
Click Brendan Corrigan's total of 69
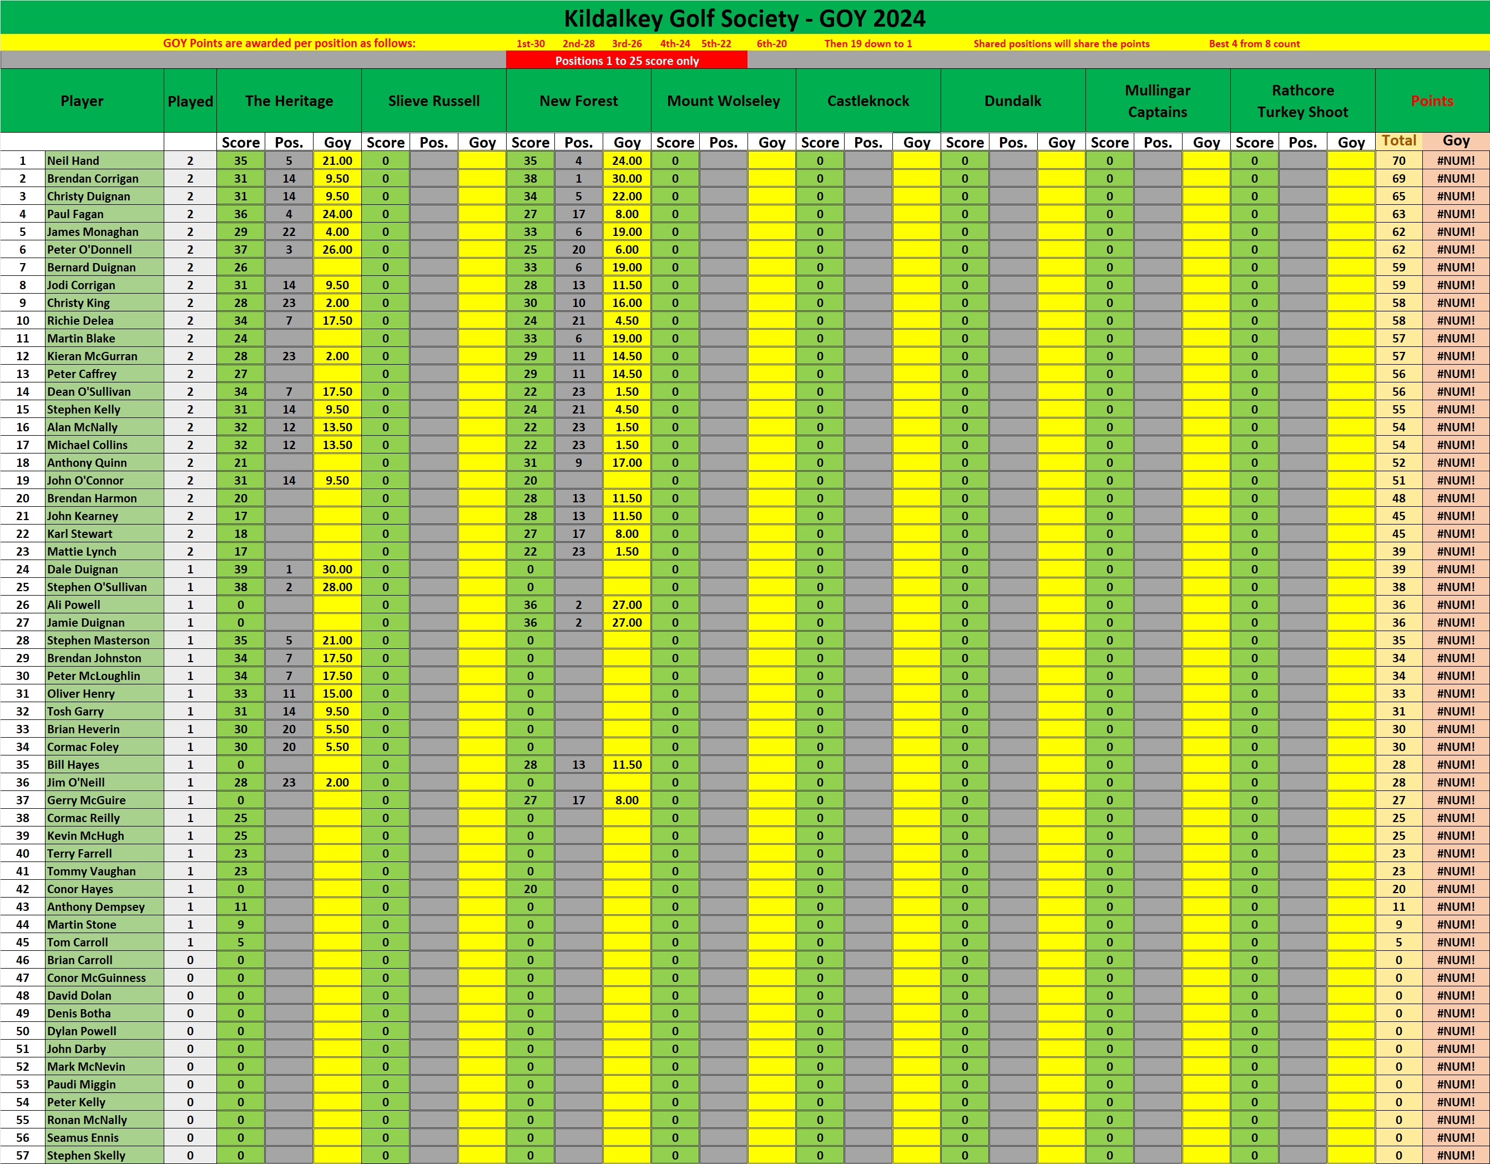click(x=1398, y=178)
